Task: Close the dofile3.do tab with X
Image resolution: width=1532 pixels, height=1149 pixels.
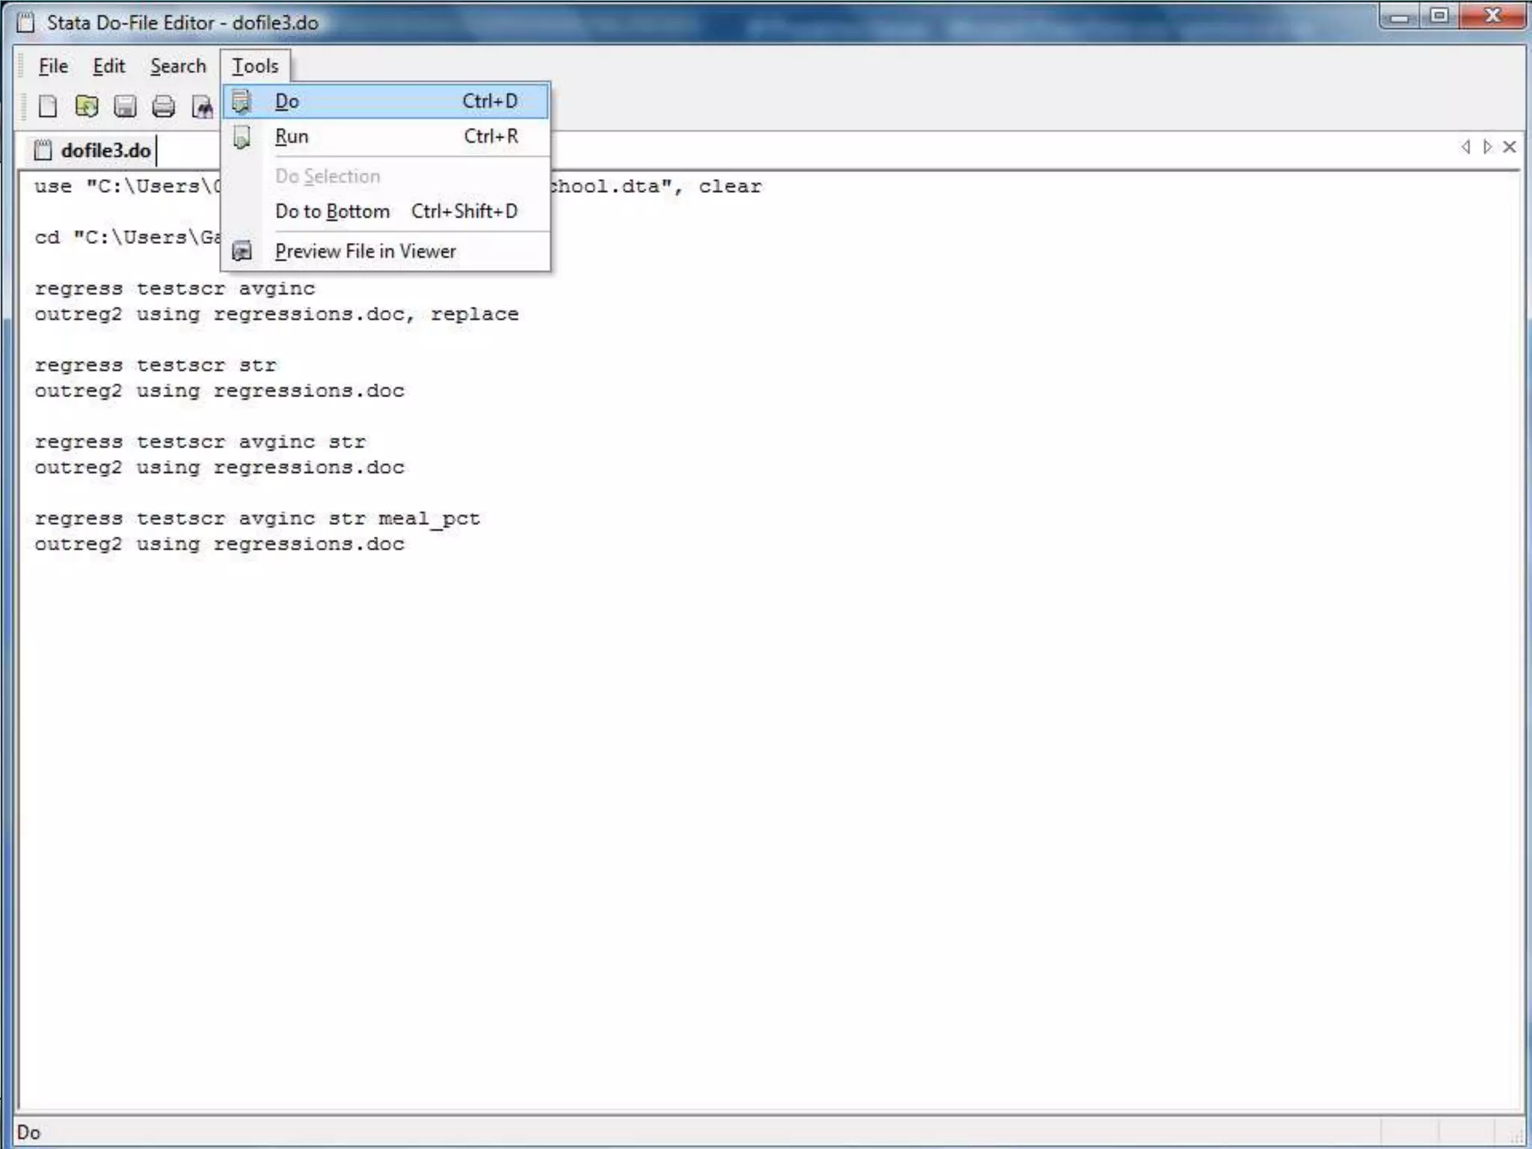Action: coord(1510,147)
